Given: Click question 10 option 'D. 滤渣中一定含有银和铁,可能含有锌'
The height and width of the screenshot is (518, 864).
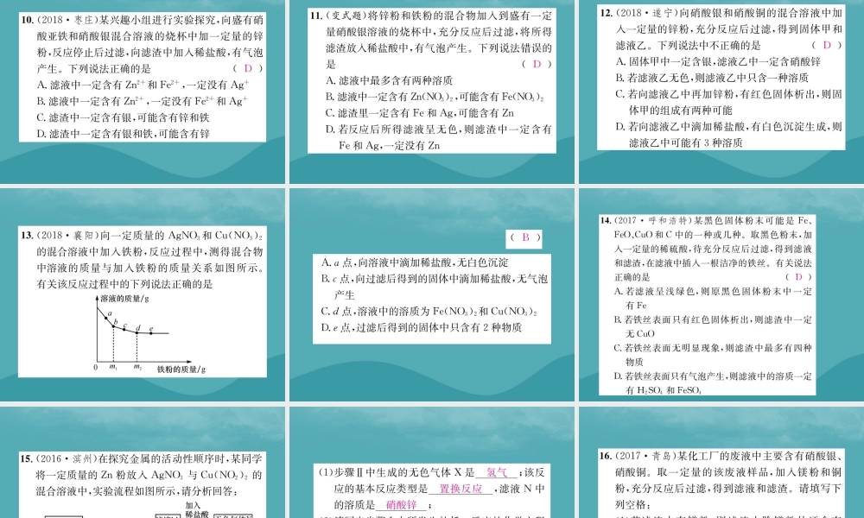Looking at the screenshot, I should (123, 134).
